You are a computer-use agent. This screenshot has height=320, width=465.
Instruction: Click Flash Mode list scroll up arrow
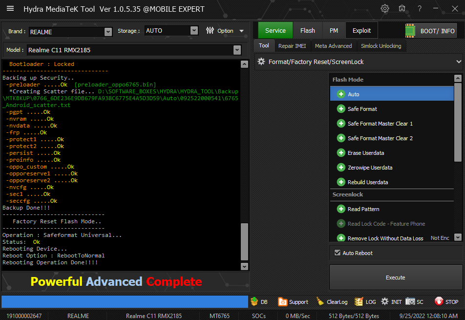pos(458,78)
